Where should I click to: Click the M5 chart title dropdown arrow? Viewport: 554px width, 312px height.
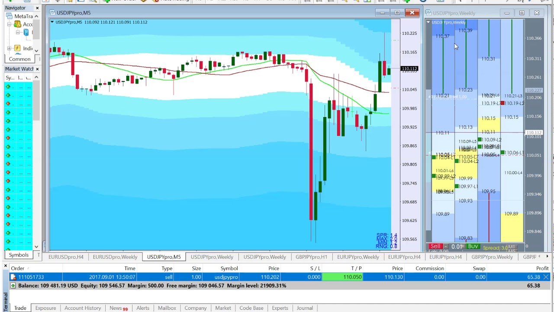[52, 22]
